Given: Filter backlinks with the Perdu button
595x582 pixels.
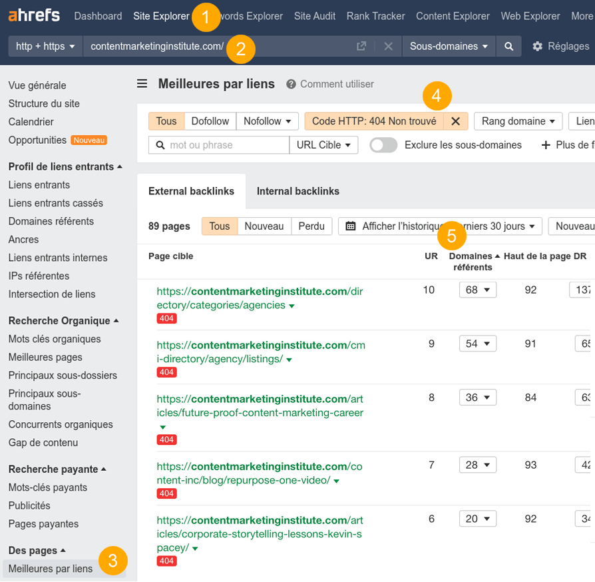Looking at the screenshot, I should [311, 226].
